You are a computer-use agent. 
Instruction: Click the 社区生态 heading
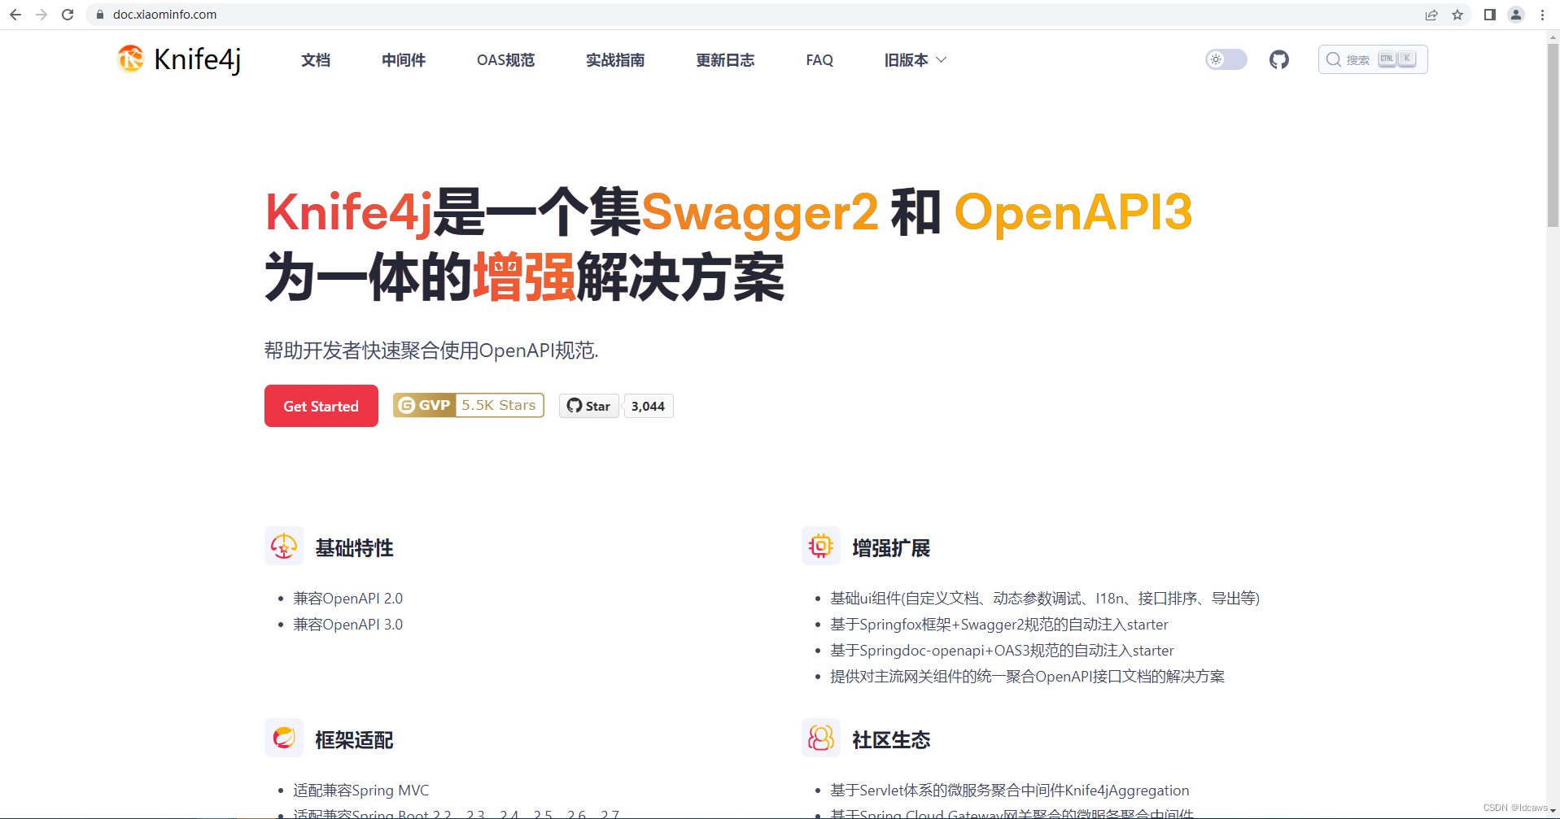pyautogui.click(x=891, y=739)
